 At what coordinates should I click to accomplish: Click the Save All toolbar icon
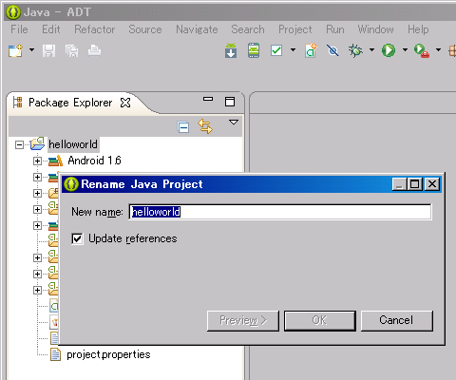click(x=72, y=50)
